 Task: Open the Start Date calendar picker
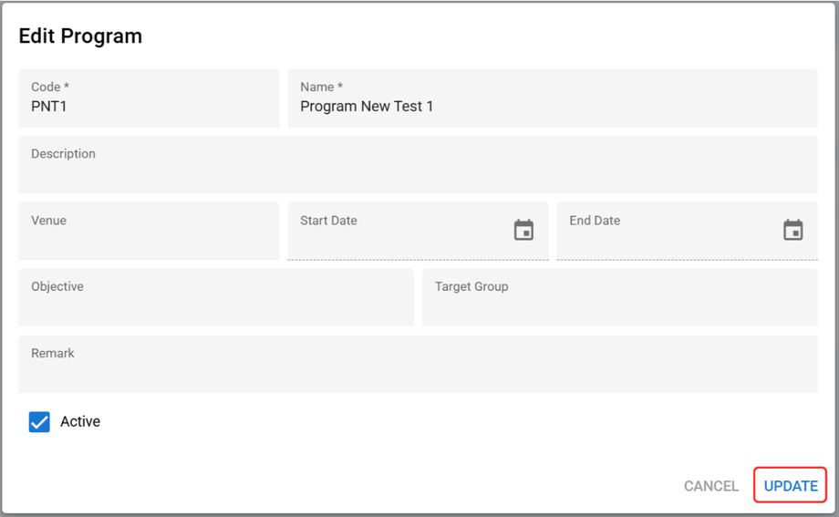pyautogui.click(x=523, y=231)
